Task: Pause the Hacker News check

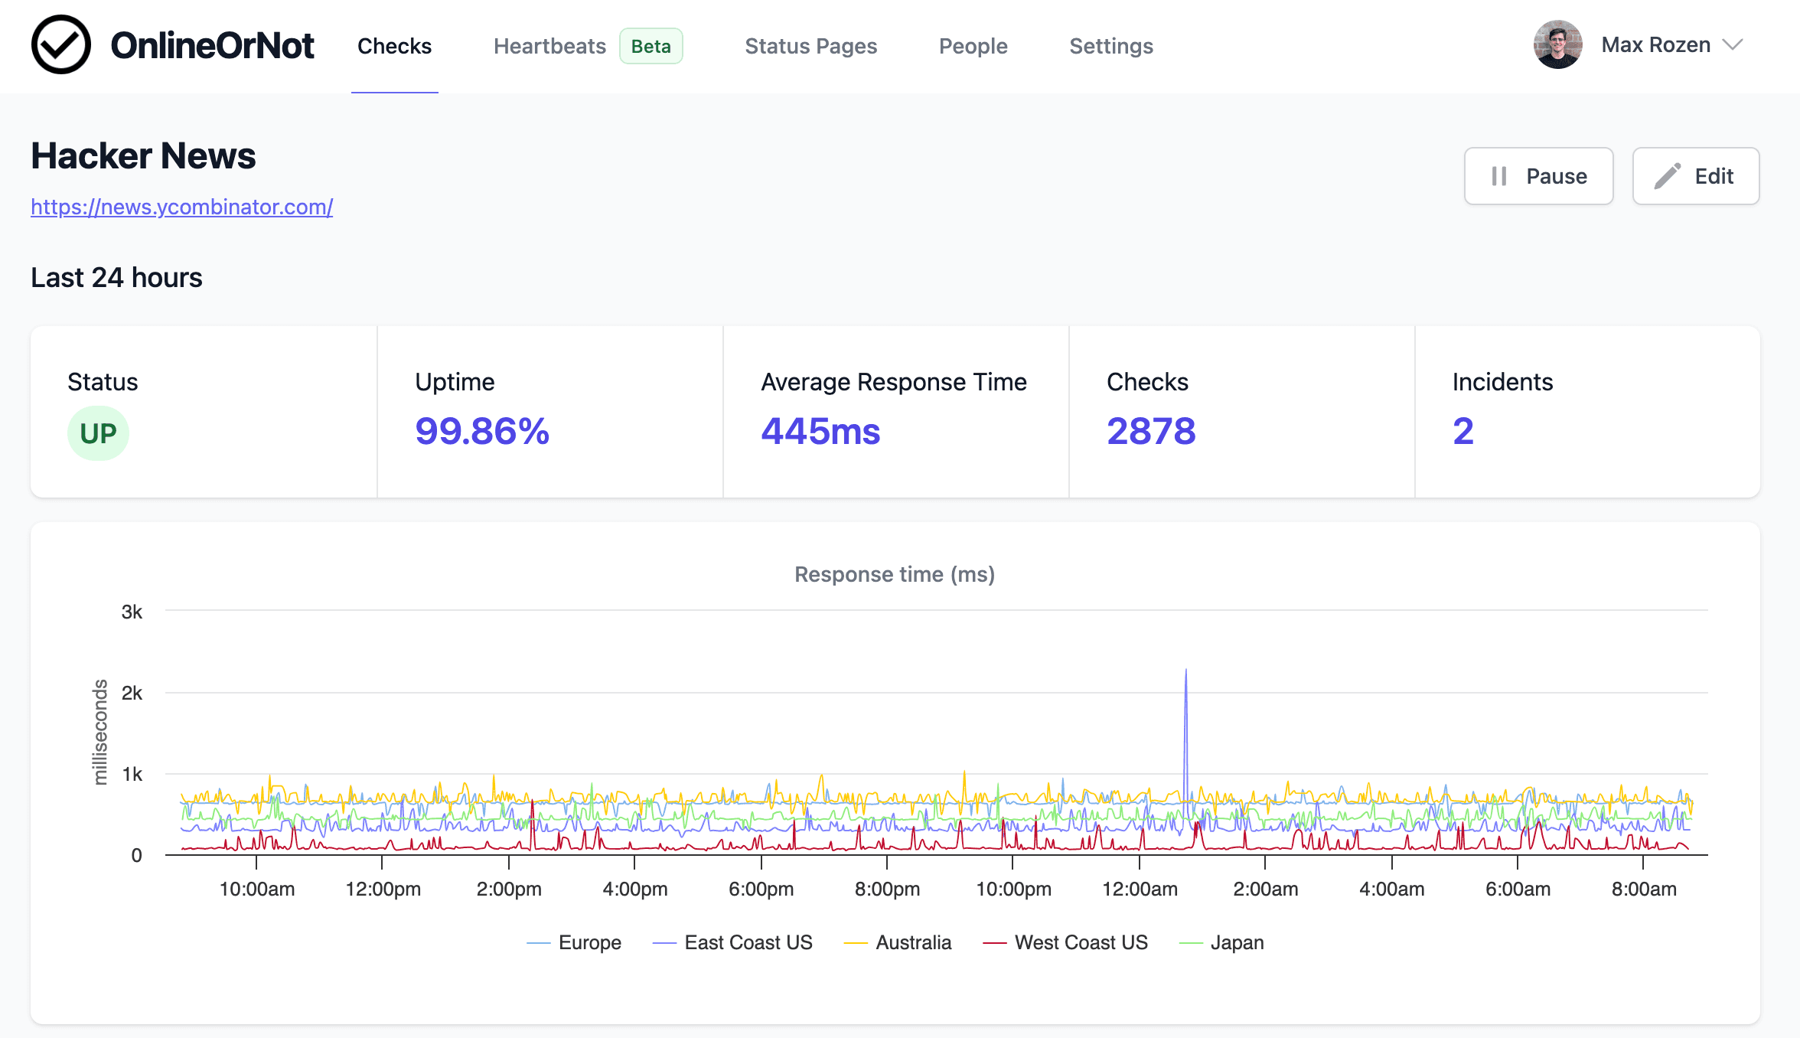Action: click(1538, 176)
